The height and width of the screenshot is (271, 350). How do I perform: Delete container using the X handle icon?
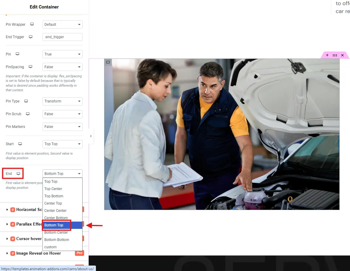342,55
